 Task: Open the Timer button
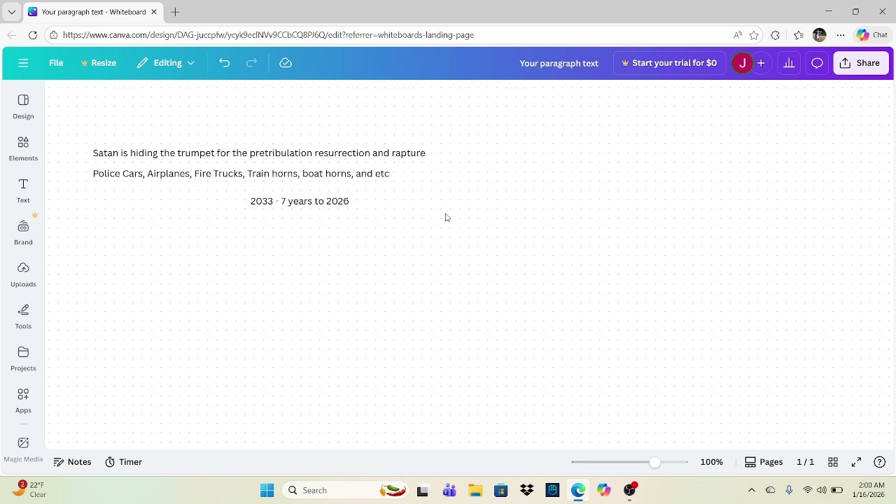pos(123,462)
